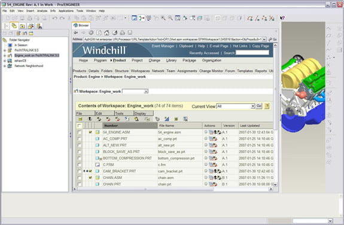Open the Insert menu in menu bar
This screenshot has width=344, height=225.
[x=30, y=11]
